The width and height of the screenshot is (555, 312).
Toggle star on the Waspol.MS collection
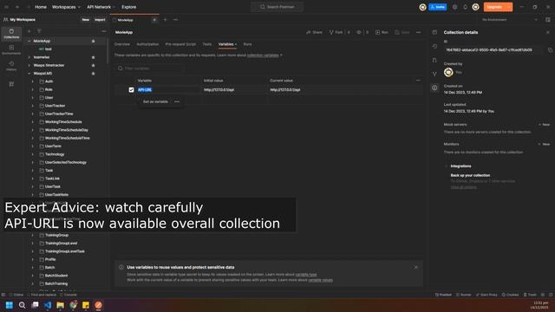coord(93,74)
